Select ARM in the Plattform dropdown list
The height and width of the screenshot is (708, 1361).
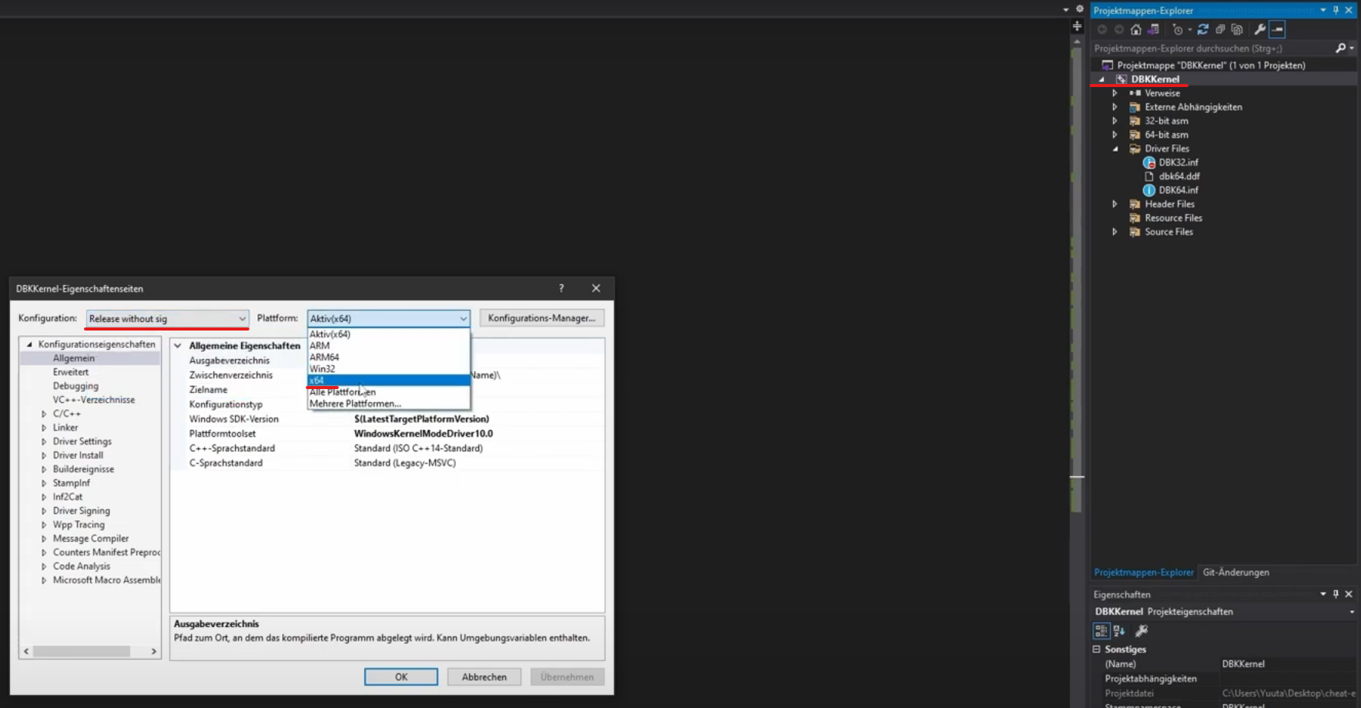388,346
